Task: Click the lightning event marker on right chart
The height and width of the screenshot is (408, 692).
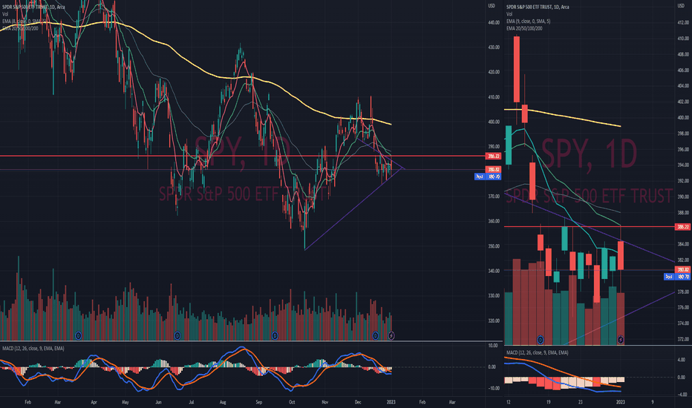Action: [x=621, y=340]
